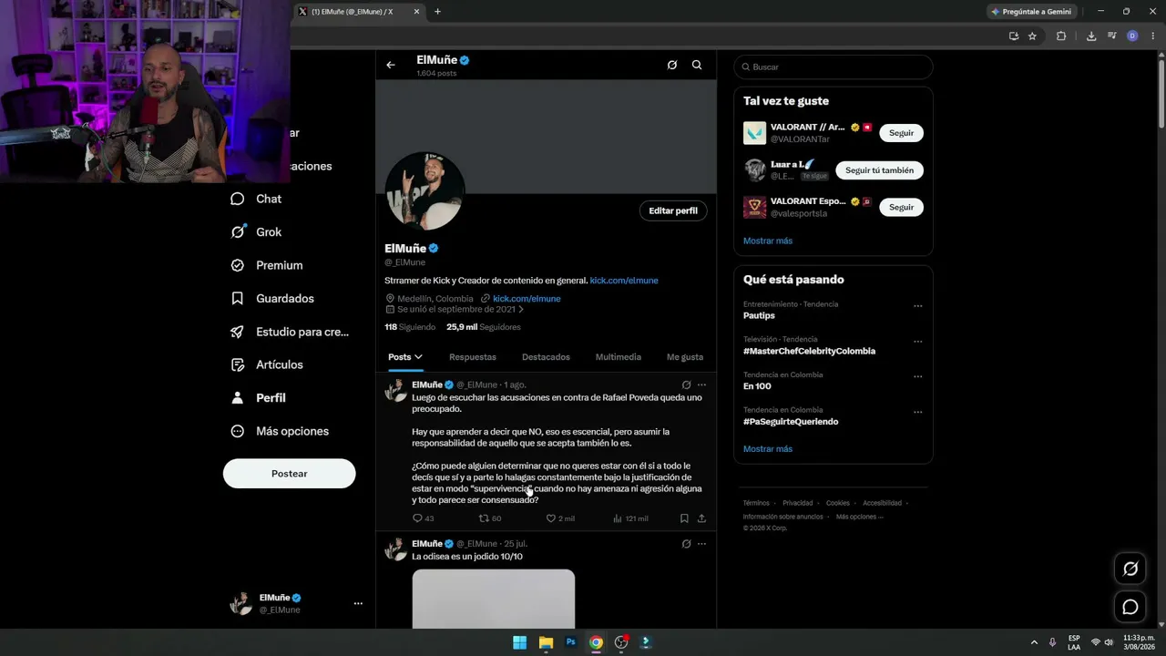Open the image in the La odisea post
Viewport: 1166px width, 656px height.
pyautogui.click(x=494, y=599)
